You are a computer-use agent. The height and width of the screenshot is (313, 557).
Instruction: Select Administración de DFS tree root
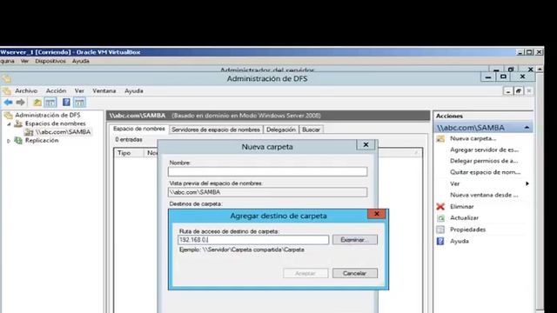point(47,115)
